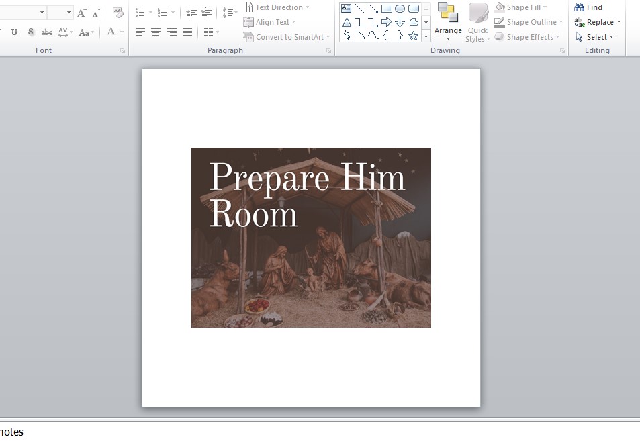Toggle underline formatting
Image resolution: width=640 pixels, height=445 pixels.
click(14, 32)
